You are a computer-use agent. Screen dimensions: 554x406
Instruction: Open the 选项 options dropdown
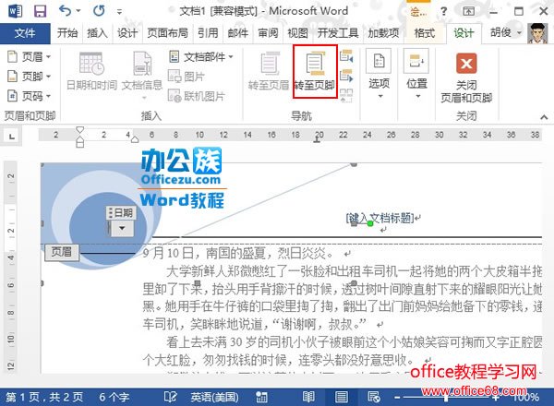[379, 74]
